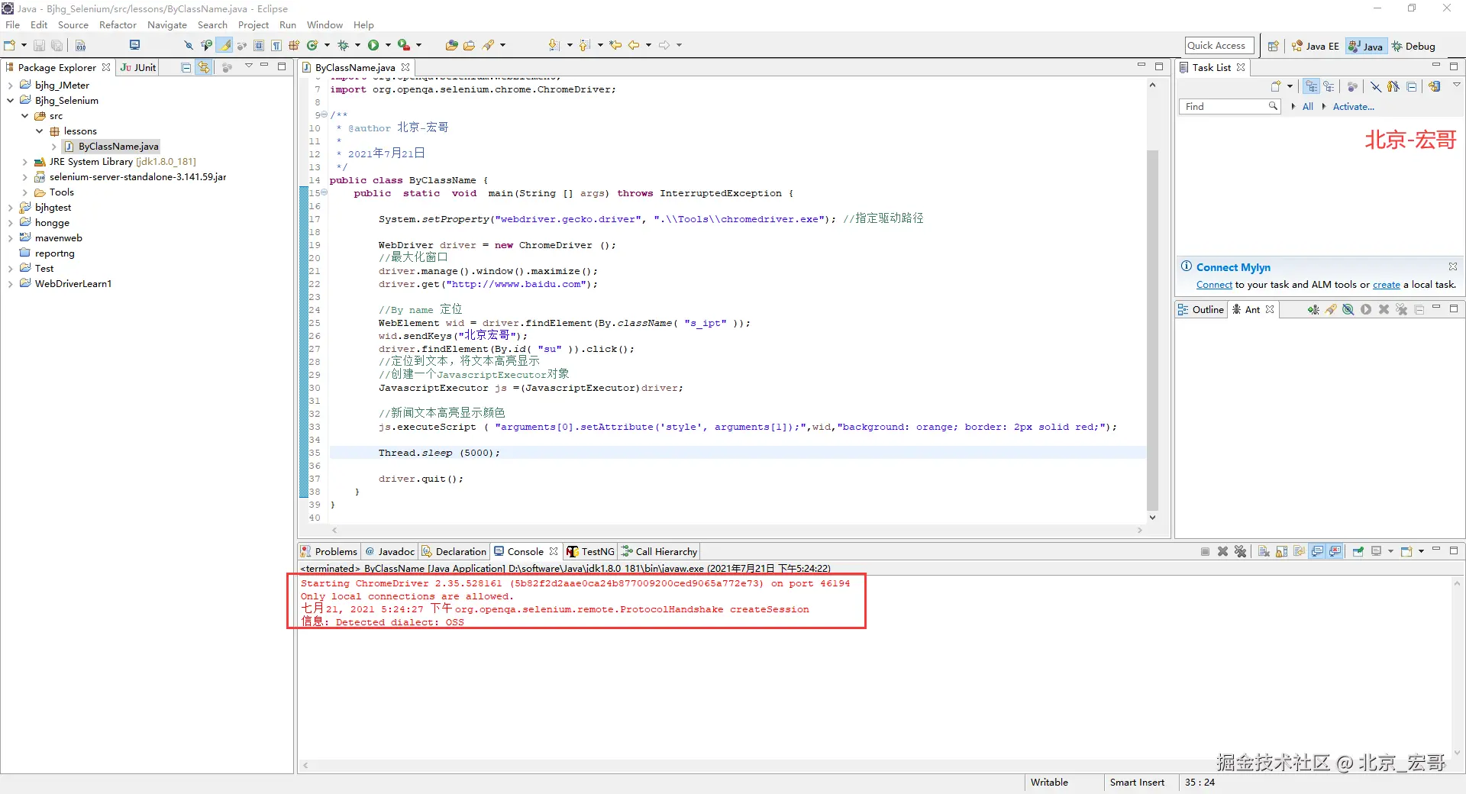The width and height of the screenshot is (1466, 794).
Task: Click the Open Type toolbar icon
Action: (x=451, y=45)
